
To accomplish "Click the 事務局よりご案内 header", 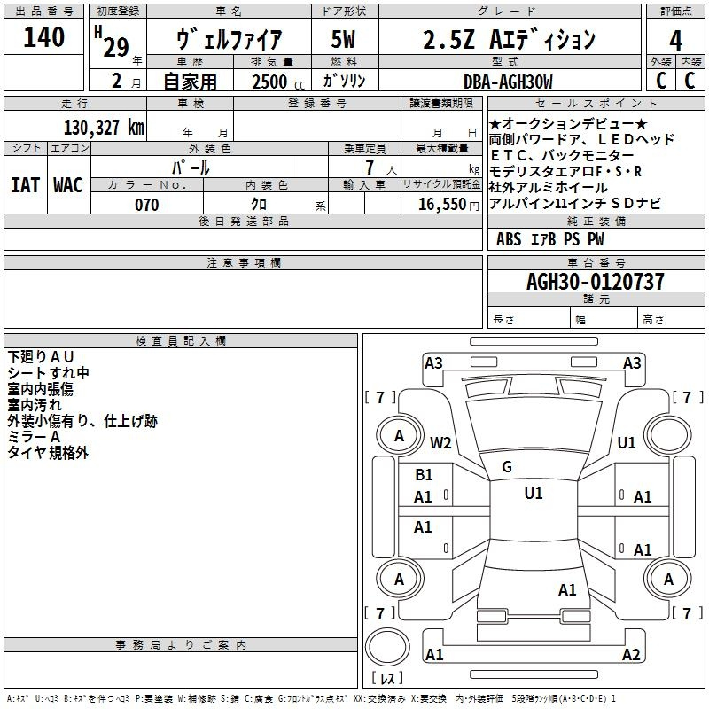I will 181,645.
